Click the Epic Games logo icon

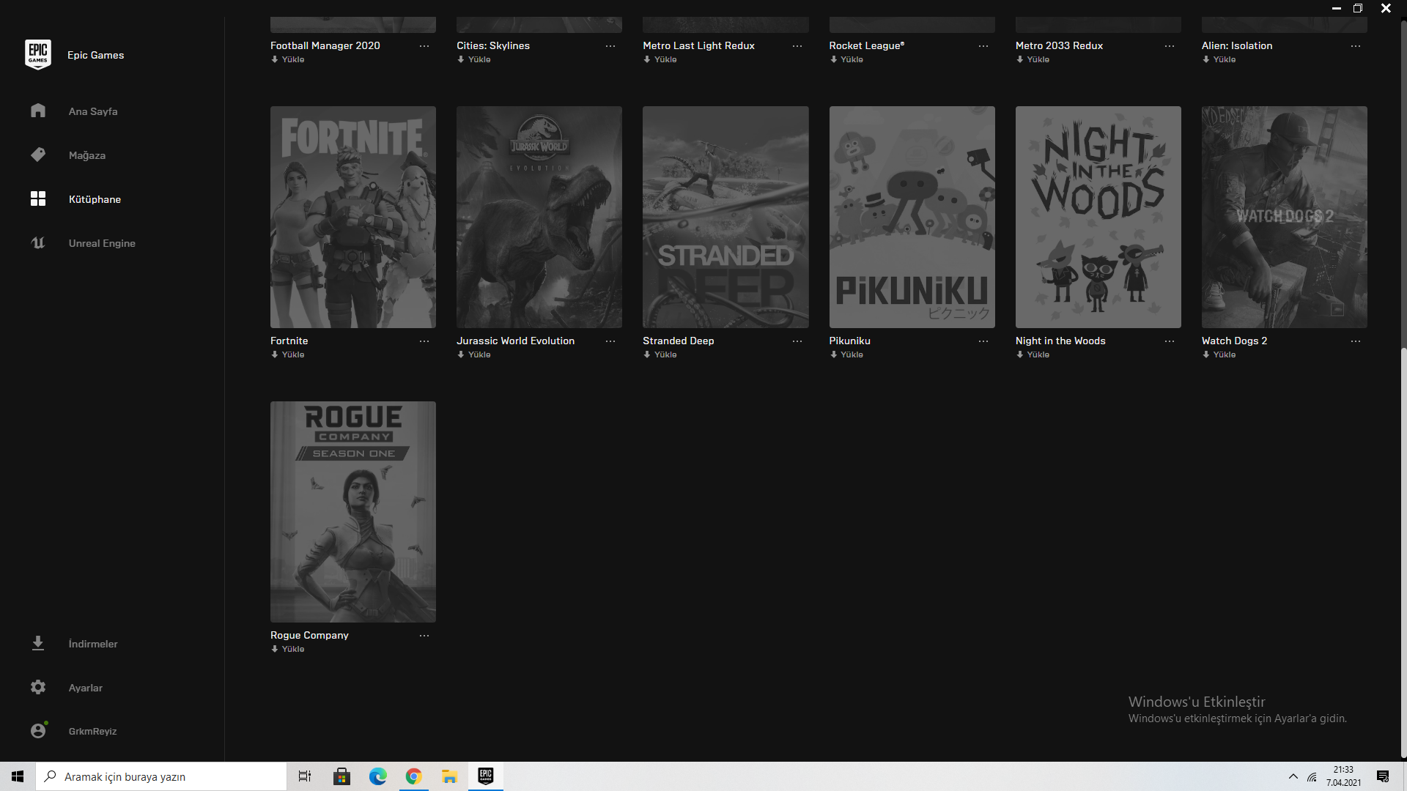click(x=38, y=55)
